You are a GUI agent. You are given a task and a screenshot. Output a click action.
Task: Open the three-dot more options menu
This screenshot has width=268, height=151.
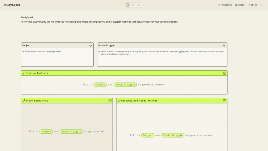tap(261, 5)
